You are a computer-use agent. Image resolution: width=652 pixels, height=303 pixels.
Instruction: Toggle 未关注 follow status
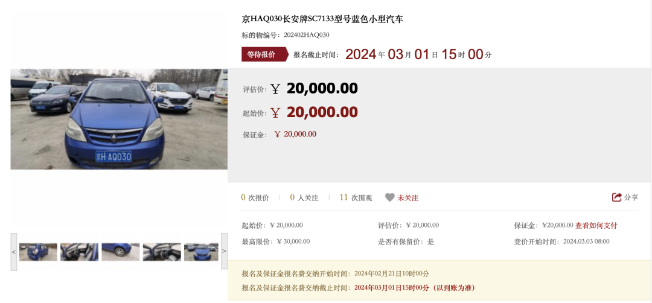point(408,198)
